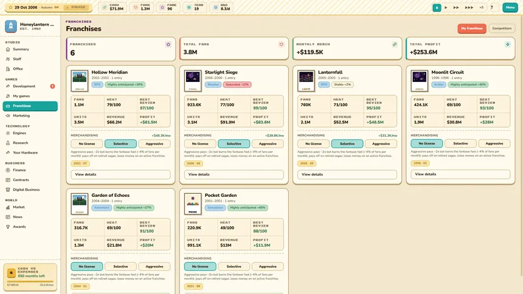Click the help question mark icon
Image resolution: width=523 pixels, height=294 pixels.
click(x=491, y=7)
